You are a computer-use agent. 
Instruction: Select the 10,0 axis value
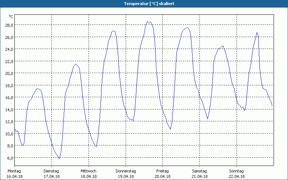9,134
